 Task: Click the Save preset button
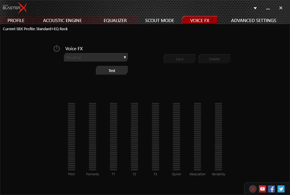pos(180,59)
